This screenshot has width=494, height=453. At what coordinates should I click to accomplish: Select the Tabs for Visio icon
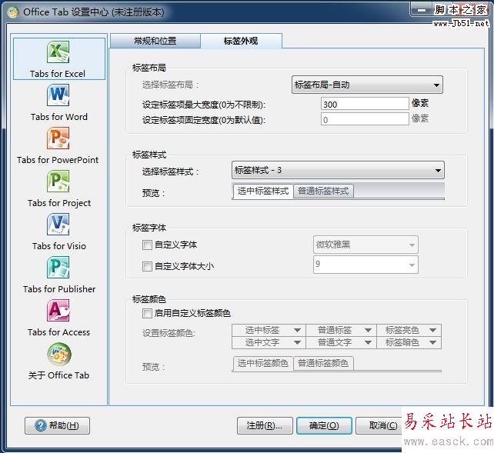[x=58, y=225]
